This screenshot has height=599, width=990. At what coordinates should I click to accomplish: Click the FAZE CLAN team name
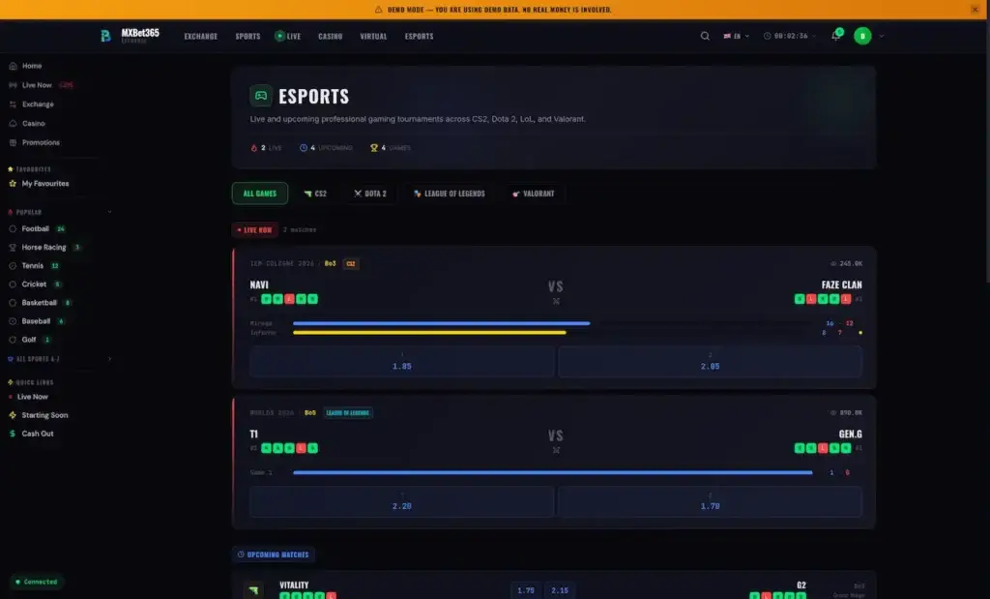coord(842,285)
